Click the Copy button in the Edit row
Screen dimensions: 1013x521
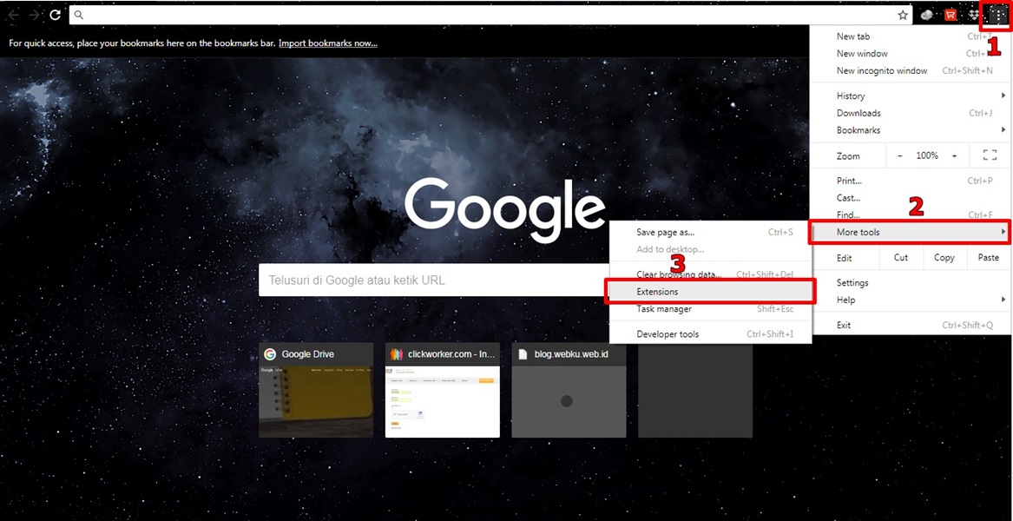pyautogui.click(x=945, y=257)
